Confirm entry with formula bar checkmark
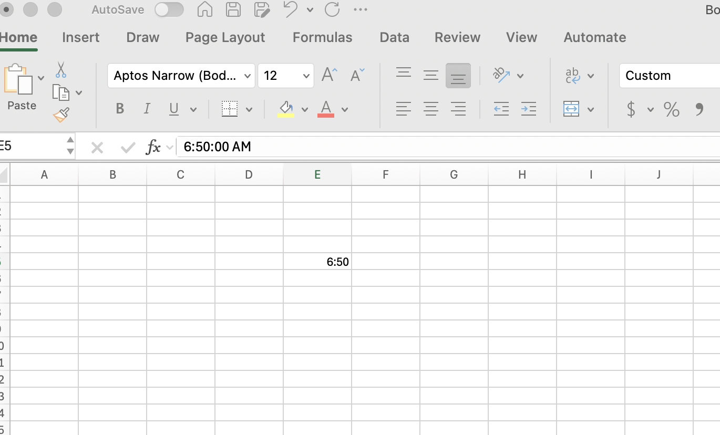The width and height of the screenshot is (720, 435). (x=128, y=148)
